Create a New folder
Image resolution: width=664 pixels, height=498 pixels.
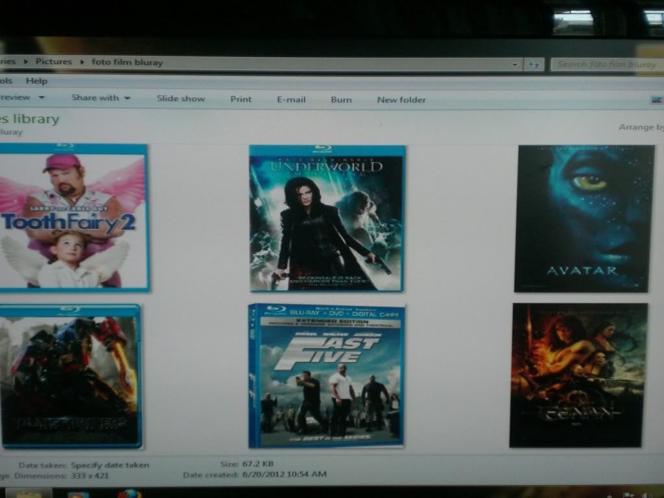click(x=401, y=100)
